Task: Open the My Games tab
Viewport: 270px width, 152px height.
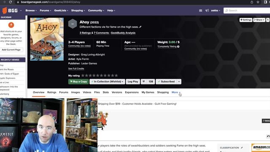Action: [x=148, y=92]
